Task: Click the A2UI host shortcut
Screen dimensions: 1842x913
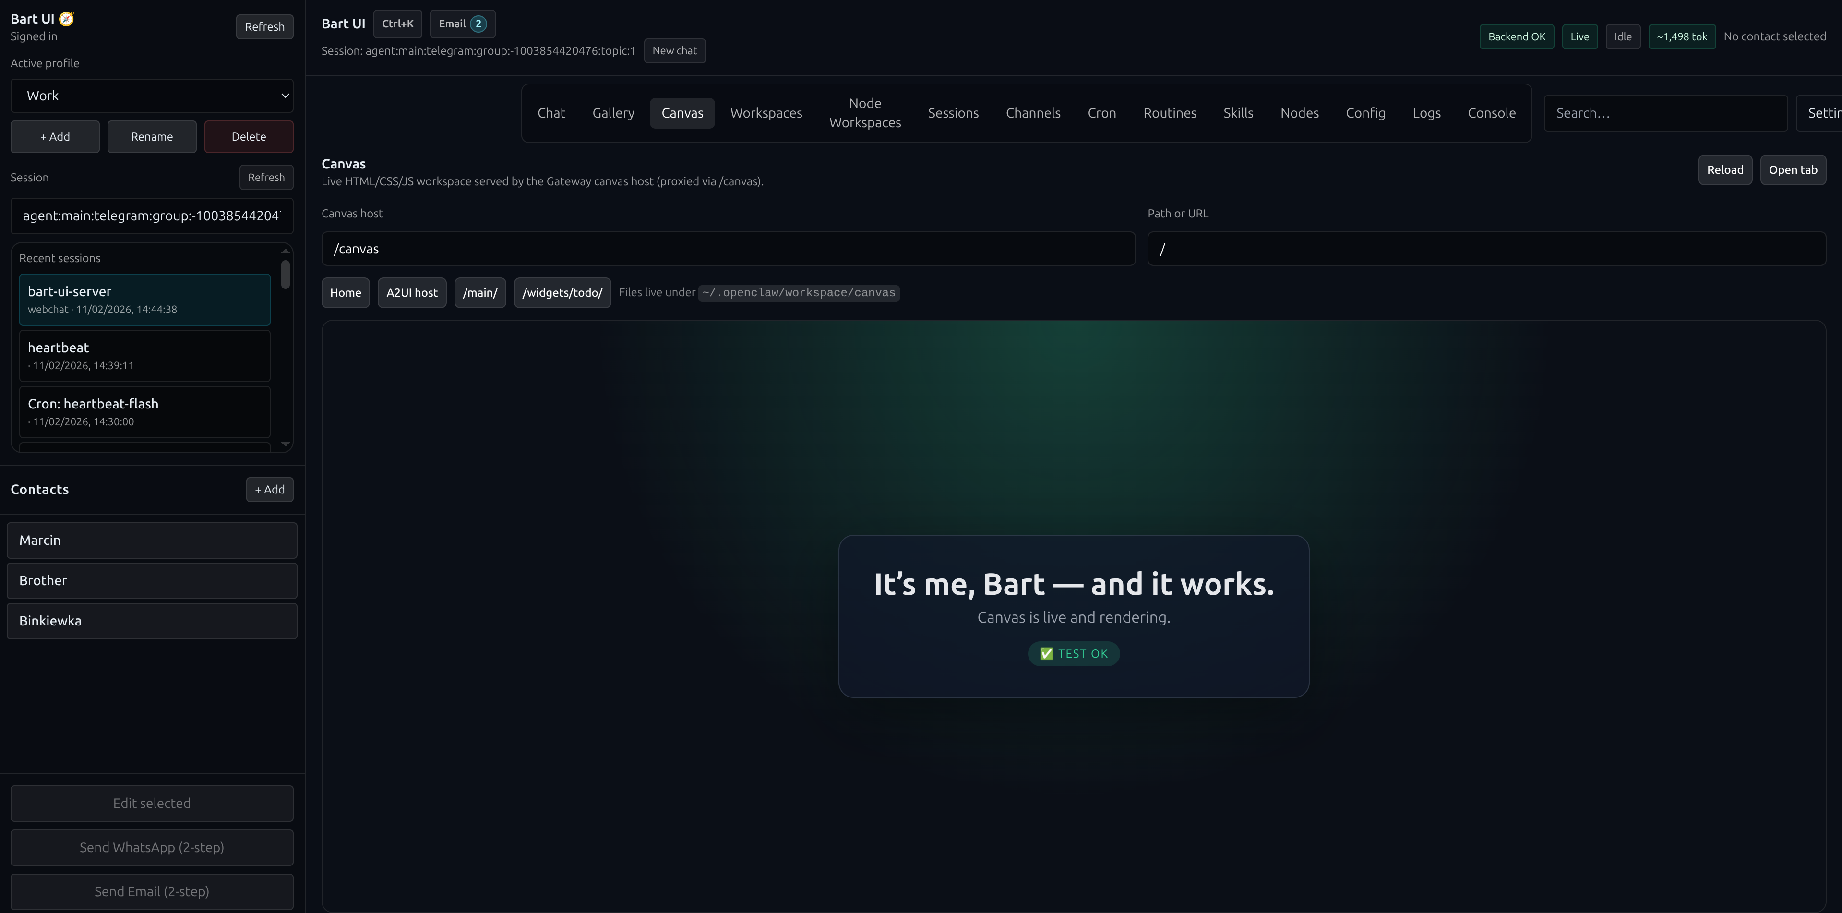Action: click(x=412, y=293)
